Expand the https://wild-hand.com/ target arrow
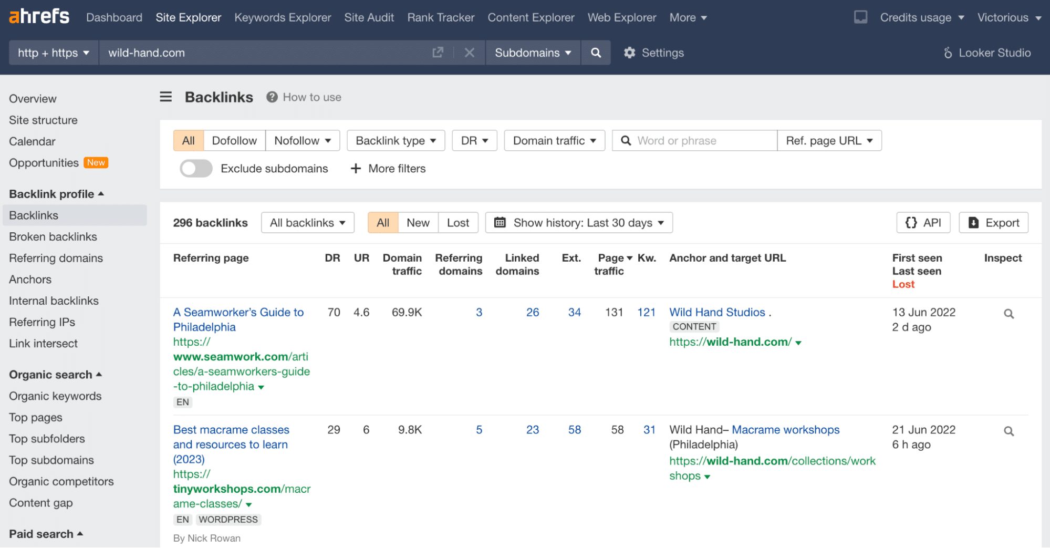 point(798,343)
